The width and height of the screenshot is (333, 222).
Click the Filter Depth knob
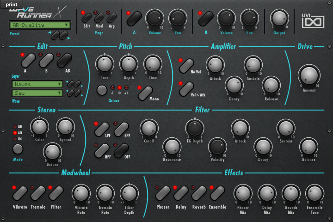[129, 194]
